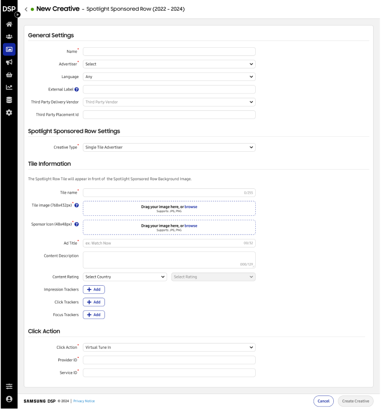Screen dimensions: 381x409
Task: Open the Advertiser dropdown
Action: (x=169, y=64)
